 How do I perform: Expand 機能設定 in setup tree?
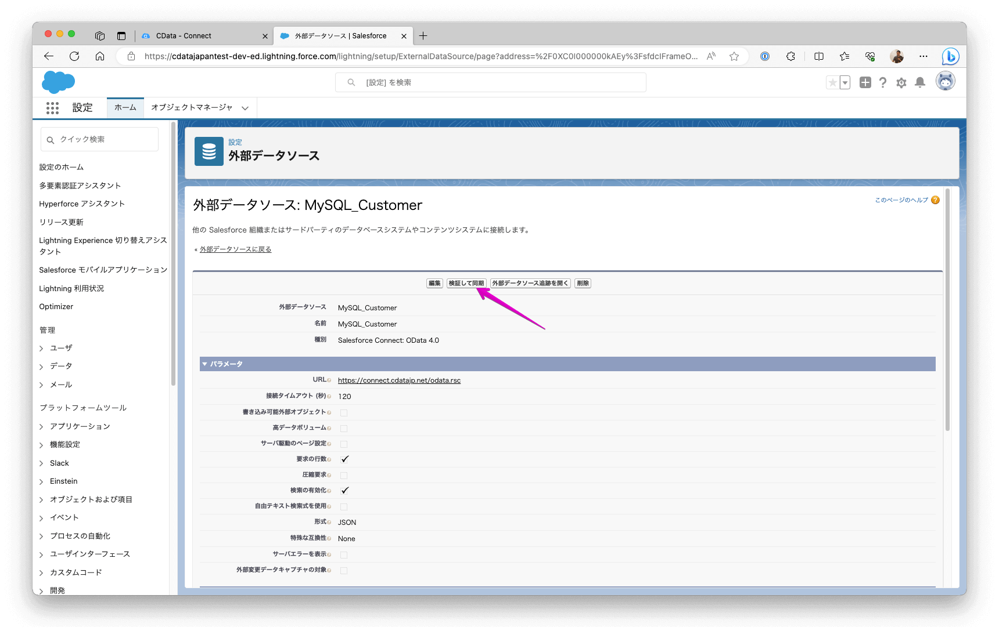click(x=41, y=445)
